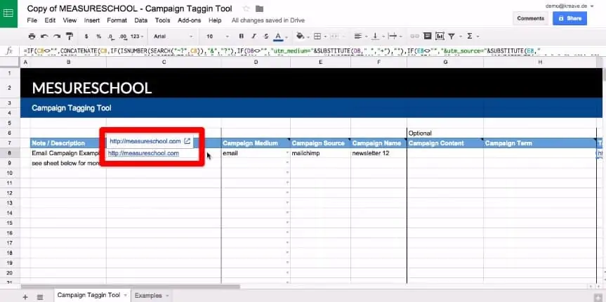The height and width of the screenshot is (302, 606).
Task: Open the move-to-folder icon
Action: tap(259, 8)
